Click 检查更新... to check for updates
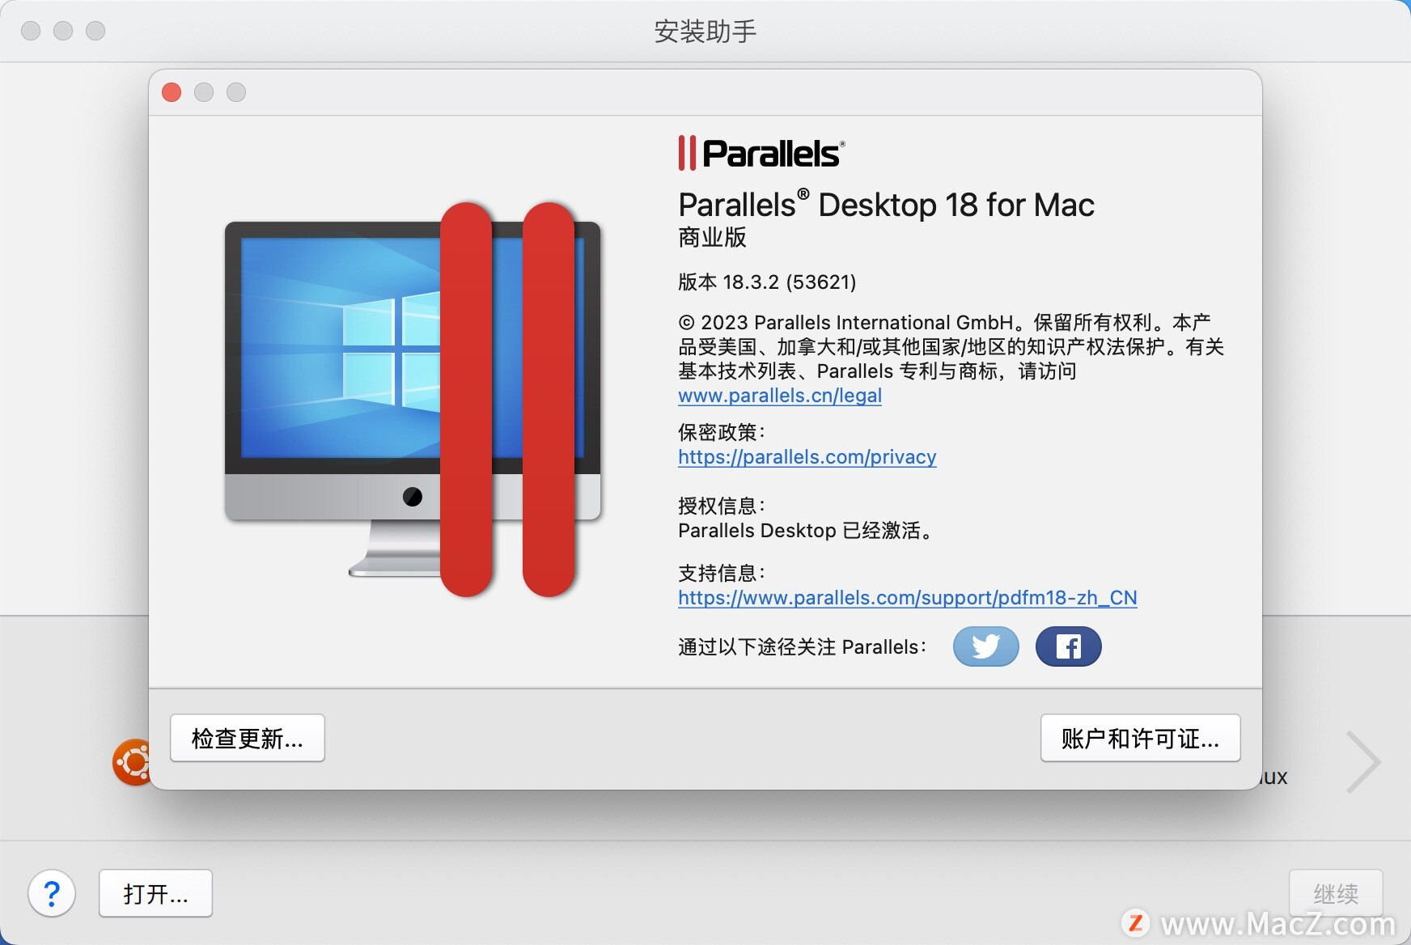 click(248, 738)
